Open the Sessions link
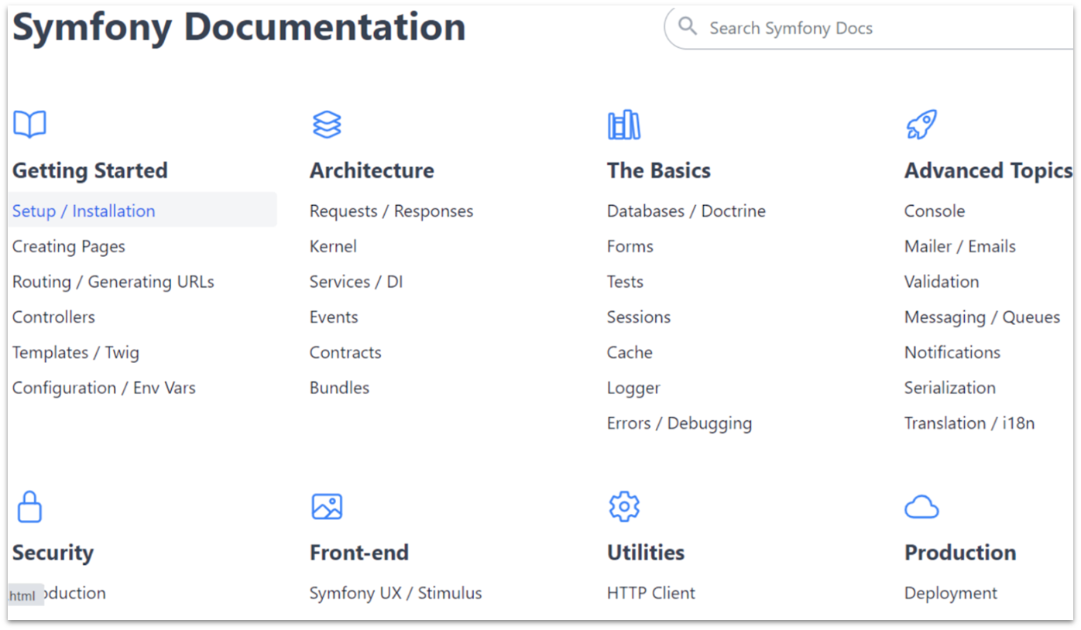This screenshot has height=630, width=1081. click(639, 317)
